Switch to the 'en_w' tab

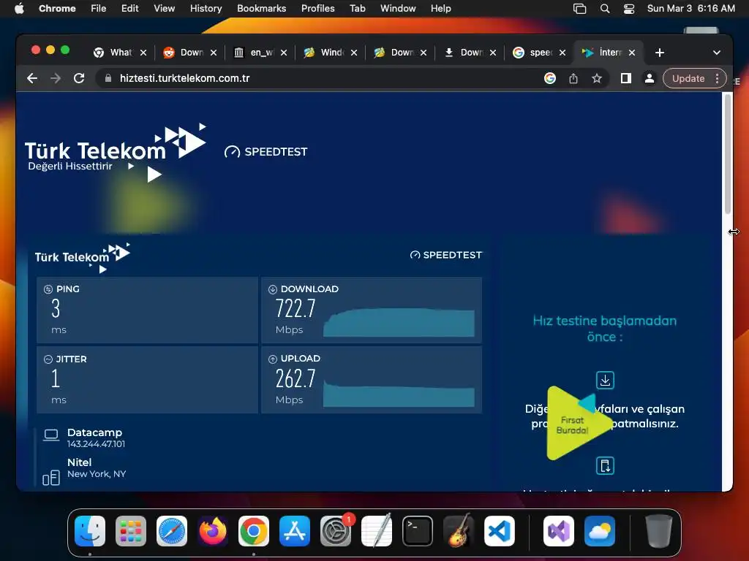pos(260,53)
